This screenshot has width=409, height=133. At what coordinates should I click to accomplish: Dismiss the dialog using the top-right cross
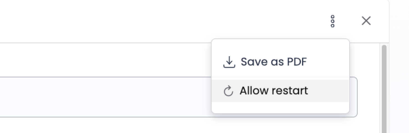pos(366,21)
